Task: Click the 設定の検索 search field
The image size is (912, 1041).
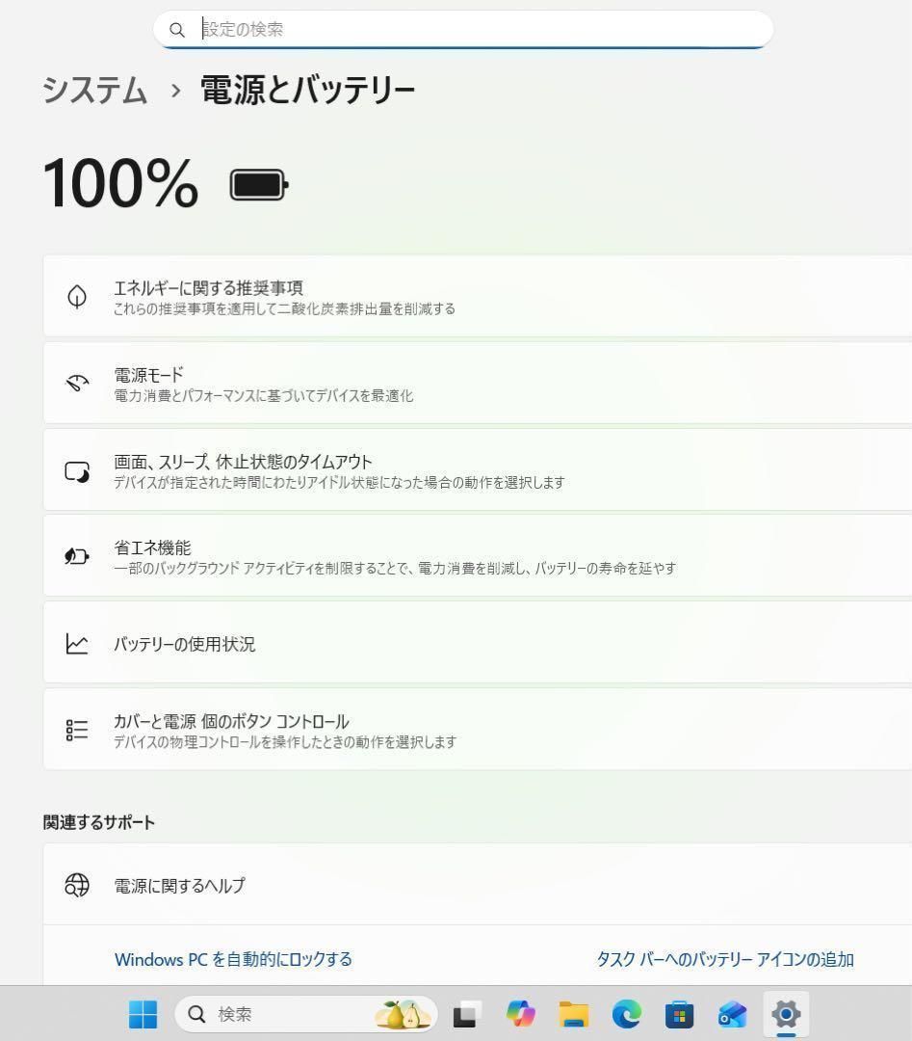Action: pyautogui.click(x=462, y=29)
